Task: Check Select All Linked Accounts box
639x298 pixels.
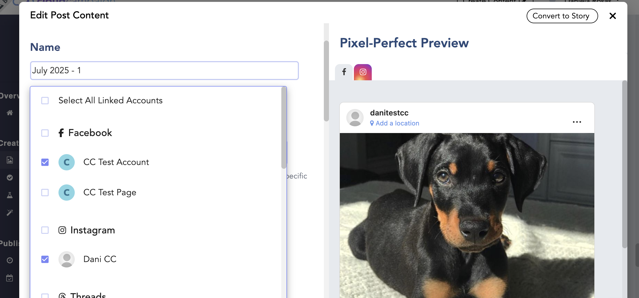Action: coord(45,101)
